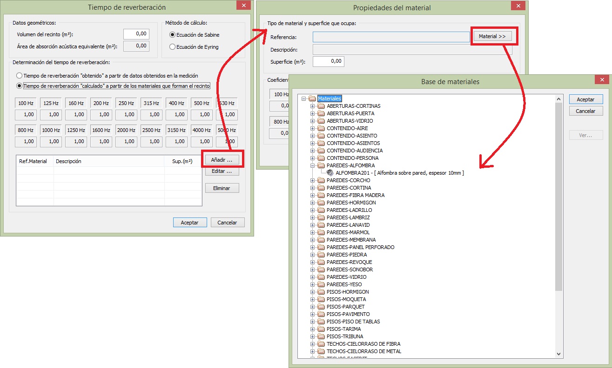
Task: Click the Superficie (m²) input field
Action: pyautogui.click(x=329, y=61)
